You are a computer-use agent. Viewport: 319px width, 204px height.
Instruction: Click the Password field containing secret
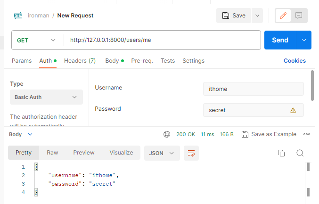point(254,110)
